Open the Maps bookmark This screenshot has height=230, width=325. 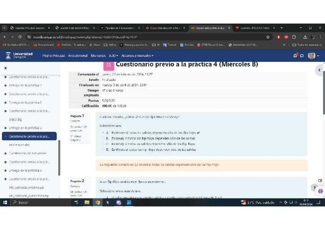(x=95, y=45)
